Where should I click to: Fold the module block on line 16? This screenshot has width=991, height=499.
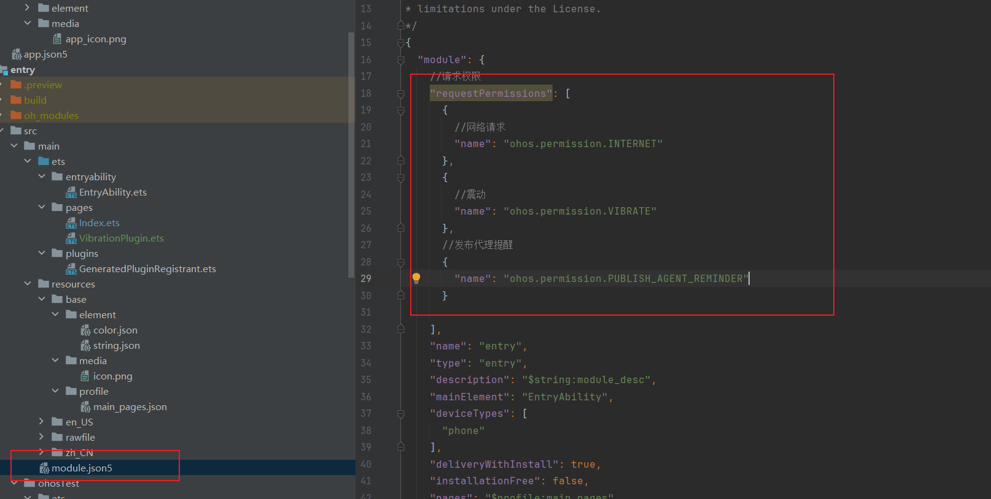[401, 60]
